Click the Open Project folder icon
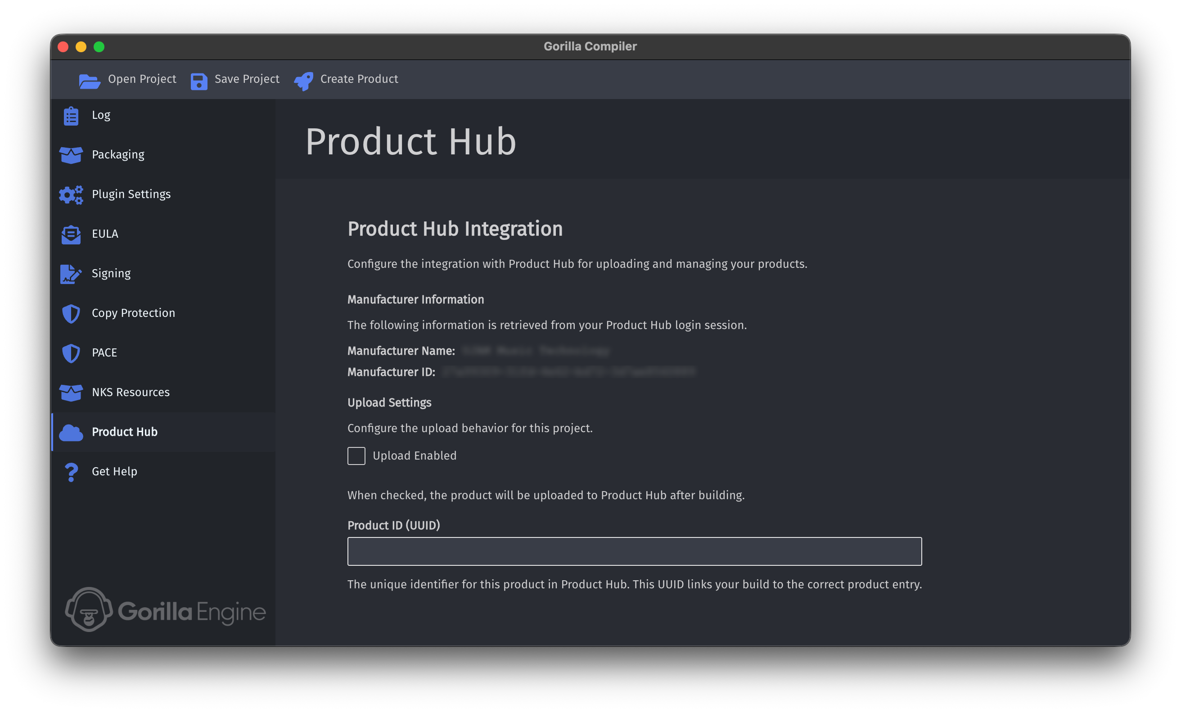The width and height of the screenshot is (1181, 713). 90,81
